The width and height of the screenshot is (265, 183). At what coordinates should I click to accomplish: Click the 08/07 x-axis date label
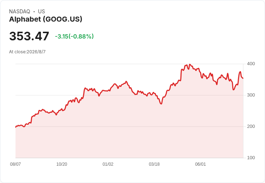[x=15, y=164]
